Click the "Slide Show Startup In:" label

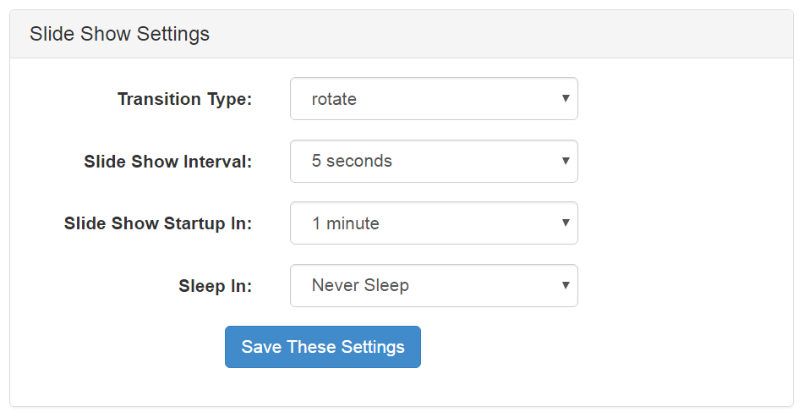(158, 223)
